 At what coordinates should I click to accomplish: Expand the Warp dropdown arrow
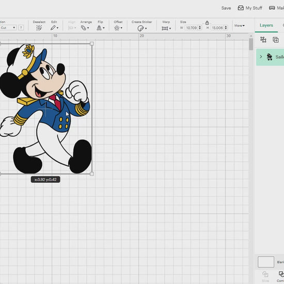point(170,28)
